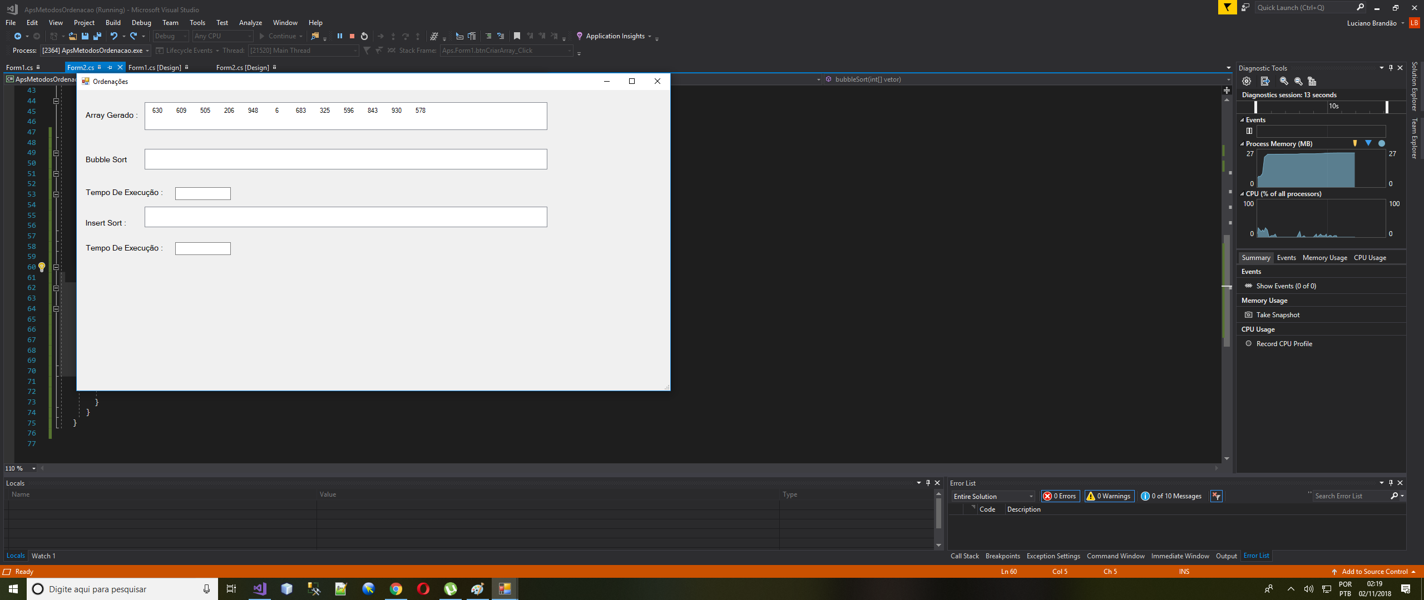The width and height of the screenshot is (1424, 600).
Task: Toggle the 0 Errors filter
Action: pos(1060,496)
